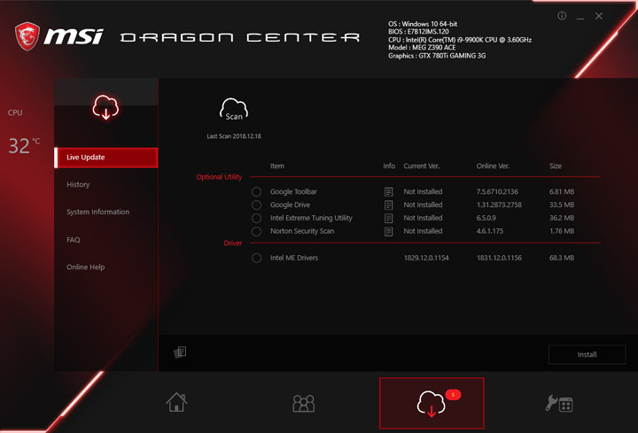Open the Home tab house icon
638x433 pixels.
(176, 402)
